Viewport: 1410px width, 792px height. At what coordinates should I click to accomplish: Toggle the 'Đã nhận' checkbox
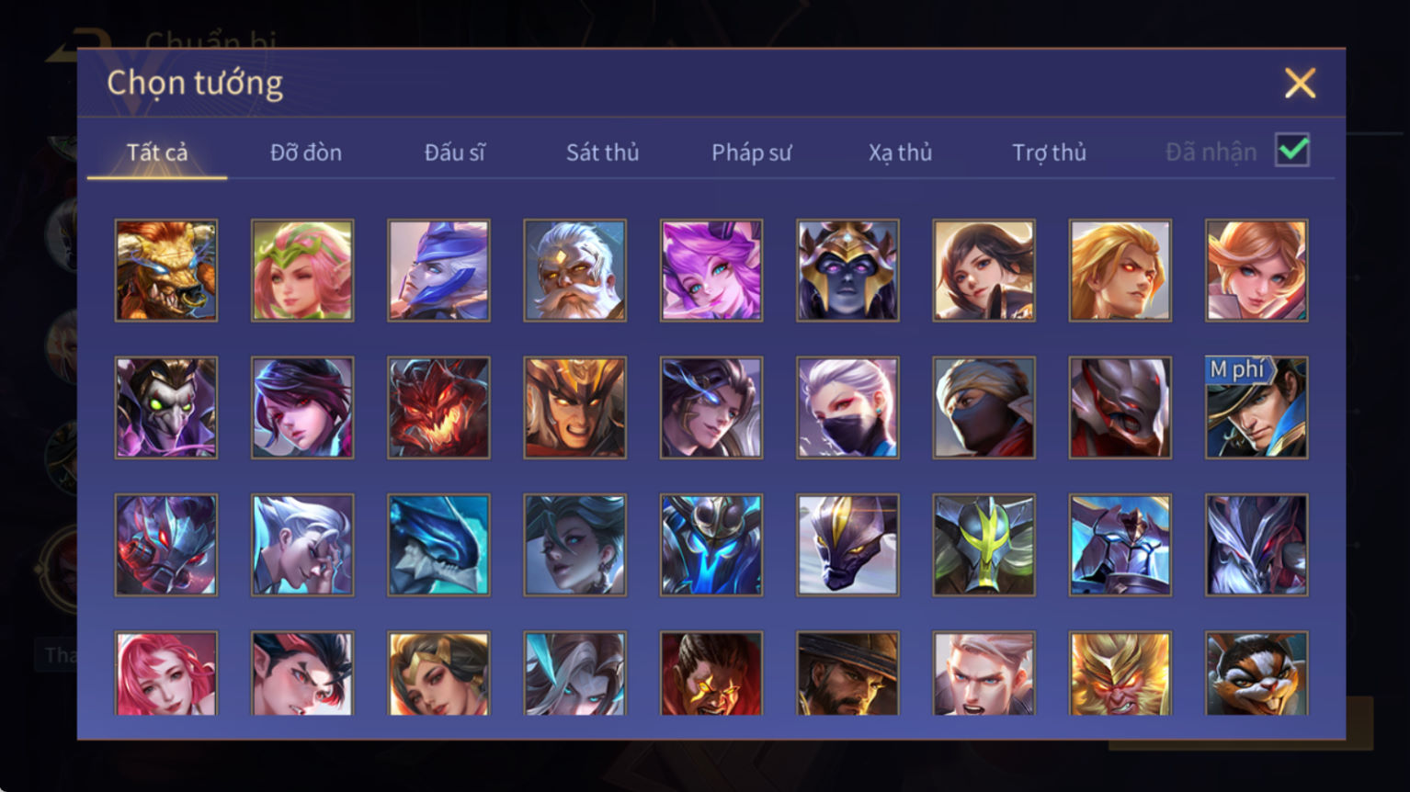[x=1292, y=150]
